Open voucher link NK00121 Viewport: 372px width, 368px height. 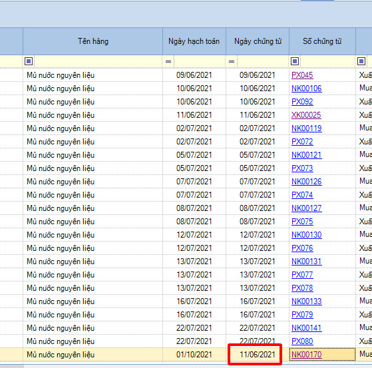click(307, 155)
